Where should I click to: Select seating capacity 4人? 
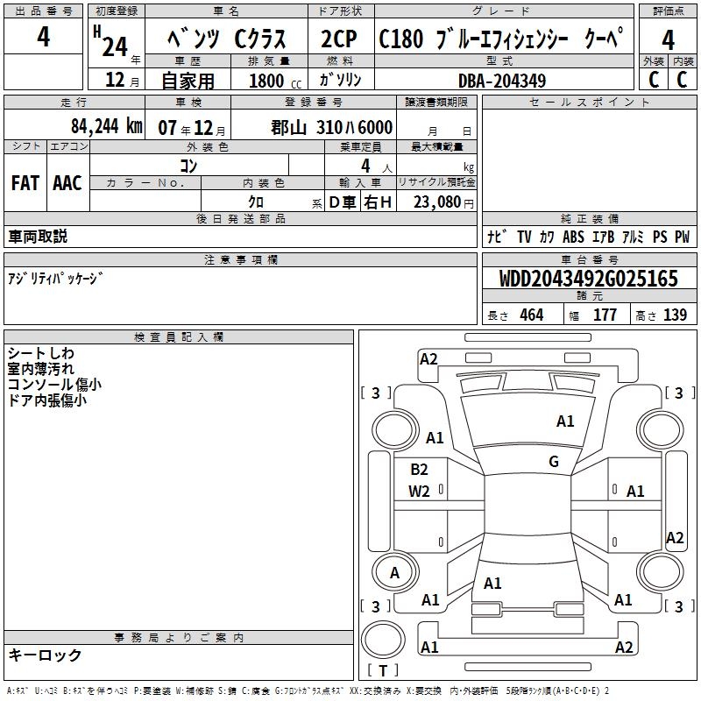pos(377,166)
